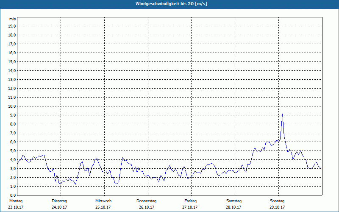
Task: Click the 13,0 y-axis label
Action: pyautogui.click(x=12, y=80)
